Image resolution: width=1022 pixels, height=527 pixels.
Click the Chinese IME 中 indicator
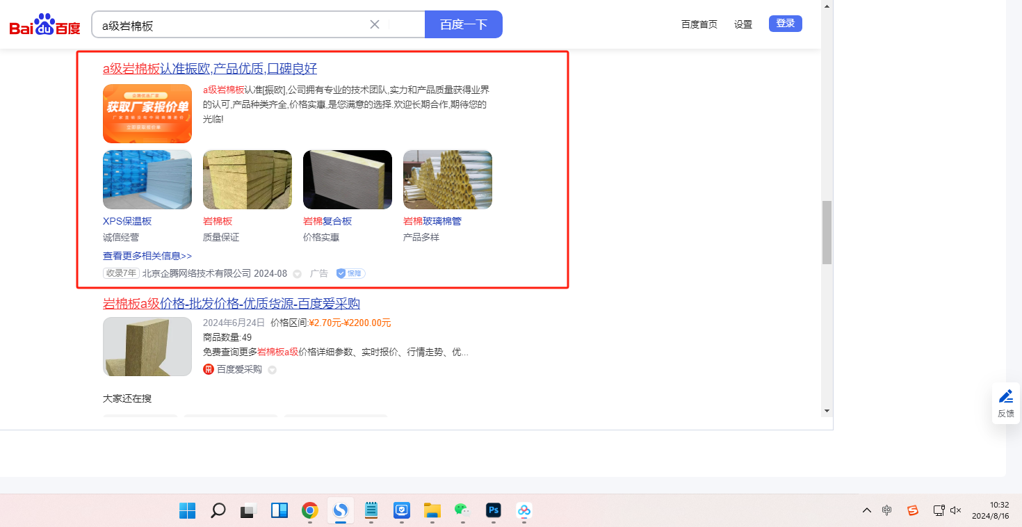[887, 510]
